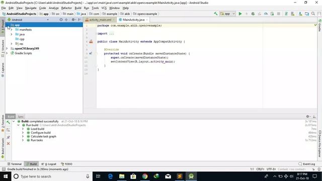Hide the Project panel with hide icon
The width and height of the screenshot is (322, 181).
tap(79, 20)
